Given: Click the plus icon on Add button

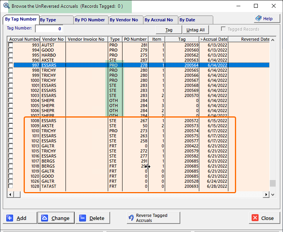Looking at the screenshot, I should (x=10, y=218).
